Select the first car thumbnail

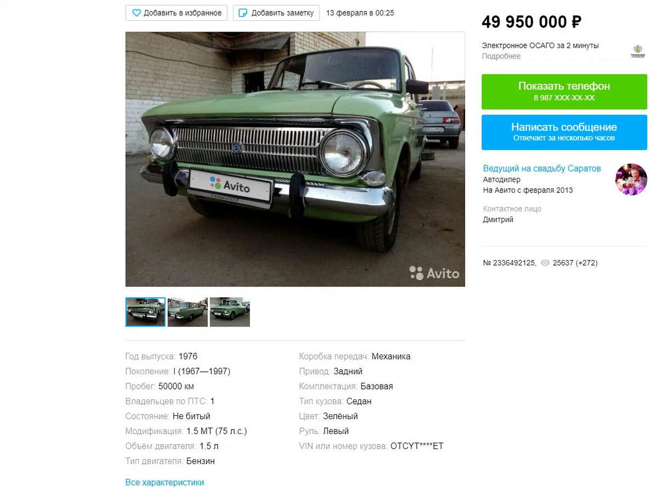point(146,312)
